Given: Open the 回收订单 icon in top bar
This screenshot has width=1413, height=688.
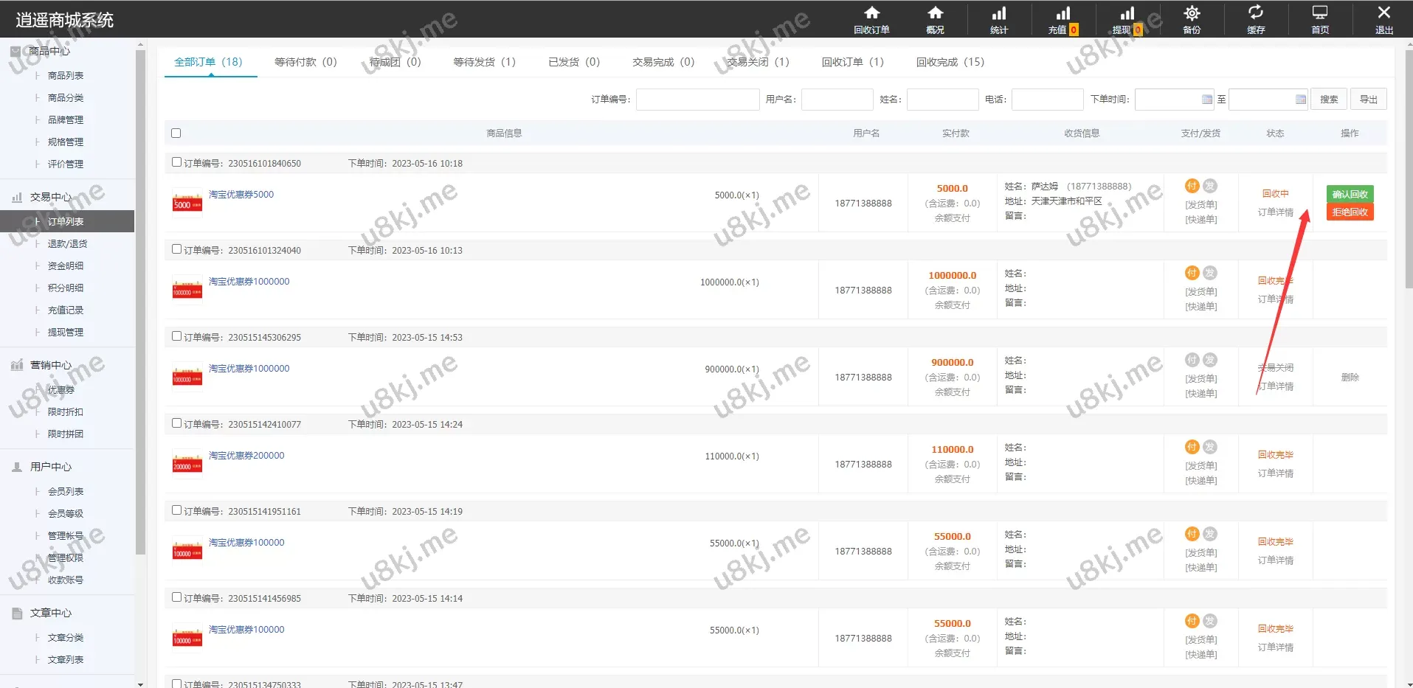Looking at the screenshot, I should pos(871,13).
